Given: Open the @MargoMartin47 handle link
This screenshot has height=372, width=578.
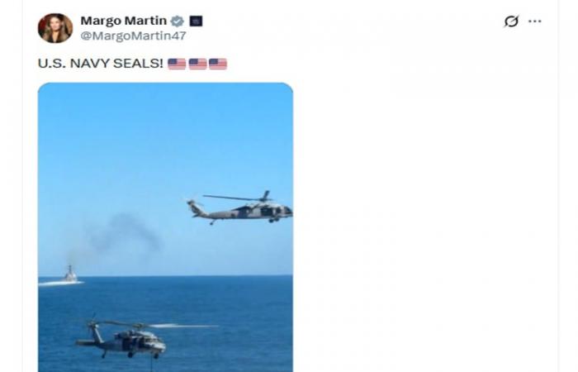Looking at the screenshot, I should tap(133, 36).
